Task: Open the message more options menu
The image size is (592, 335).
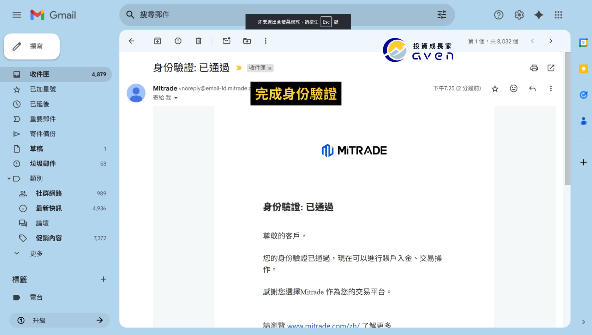Action: pos(551,89)
